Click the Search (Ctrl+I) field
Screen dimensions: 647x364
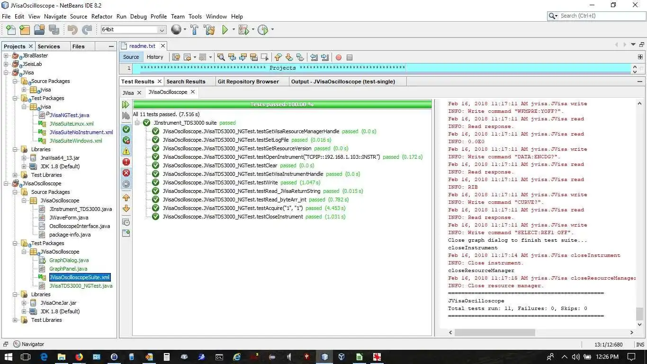pos(596,16)
